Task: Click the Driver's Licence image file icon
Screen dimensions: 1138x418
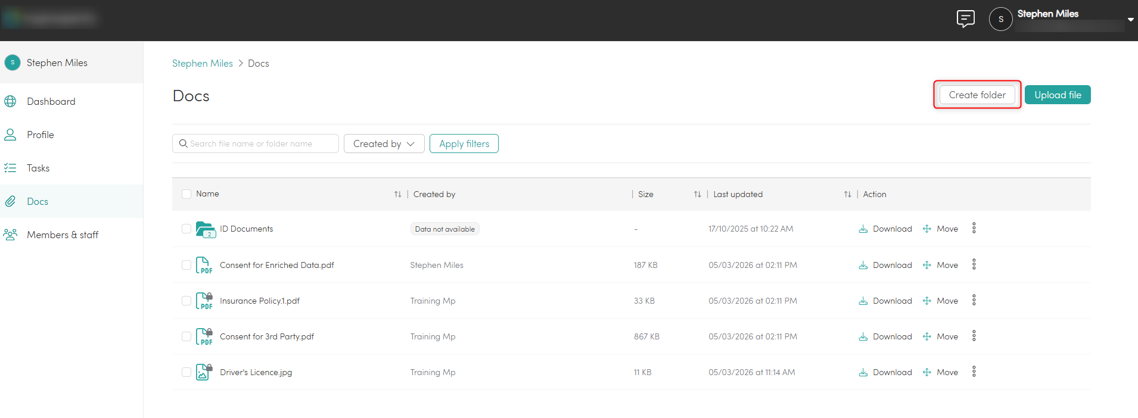Action: click(x=204, y=372)
